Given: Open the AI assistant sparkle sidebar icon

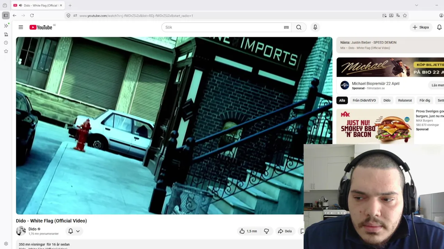Looking at the screenshot, I should (x=6, y=26).
